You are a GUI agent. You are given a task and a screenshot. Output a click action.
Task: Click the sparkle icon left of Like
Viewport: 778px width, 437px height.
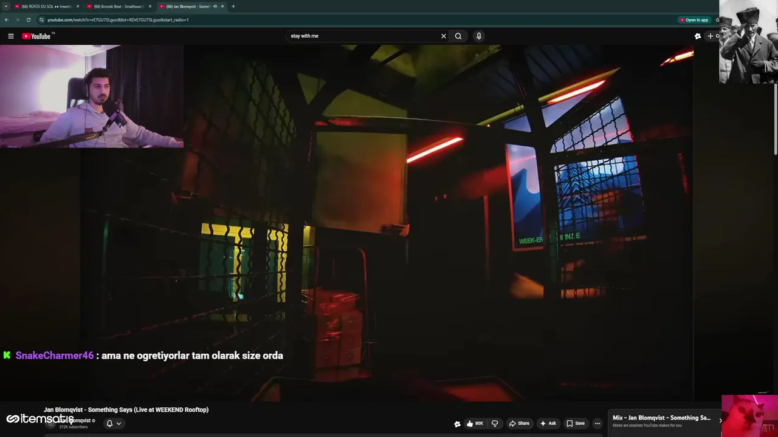457,424
